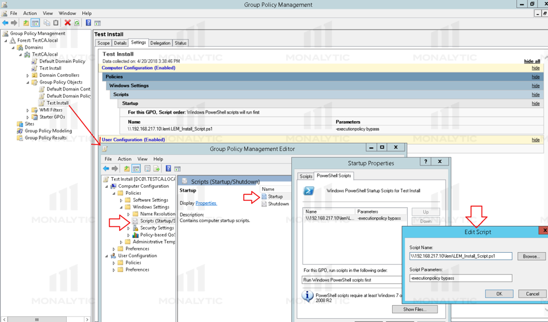Open File menu in Group Policy Management
Image resolution: width=548 pixels, height=322 pixels.
tap(14, 13)
